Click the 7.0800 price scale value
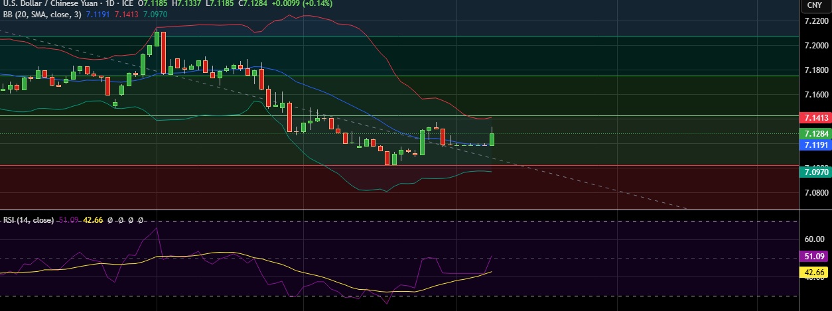 coord(815,193)
